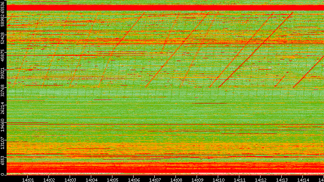Click the 14:02 time axis label
Screen dimensions: 324x182
pos(49,180)
